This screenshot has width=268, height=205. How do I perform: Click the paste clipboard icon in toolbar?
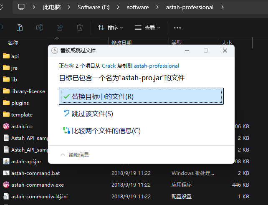point(20,28)
